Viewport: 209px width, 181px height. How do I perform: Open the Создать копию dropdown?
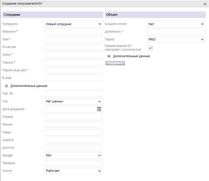point(176,24)
